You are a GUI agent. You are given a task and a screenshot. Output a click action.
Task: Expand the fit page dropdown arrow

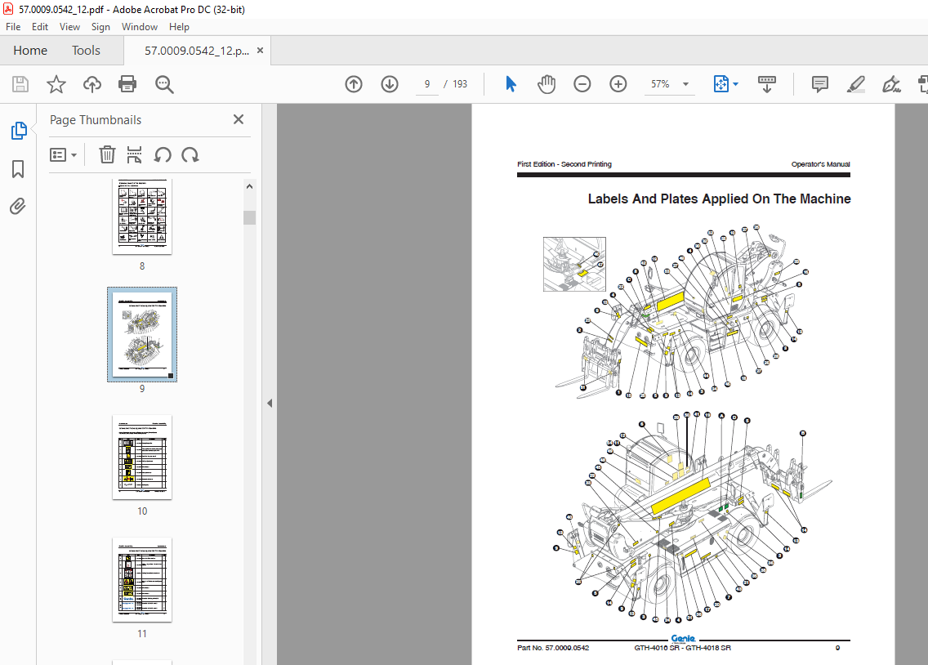pyautogui.click(x=736, y=84)
